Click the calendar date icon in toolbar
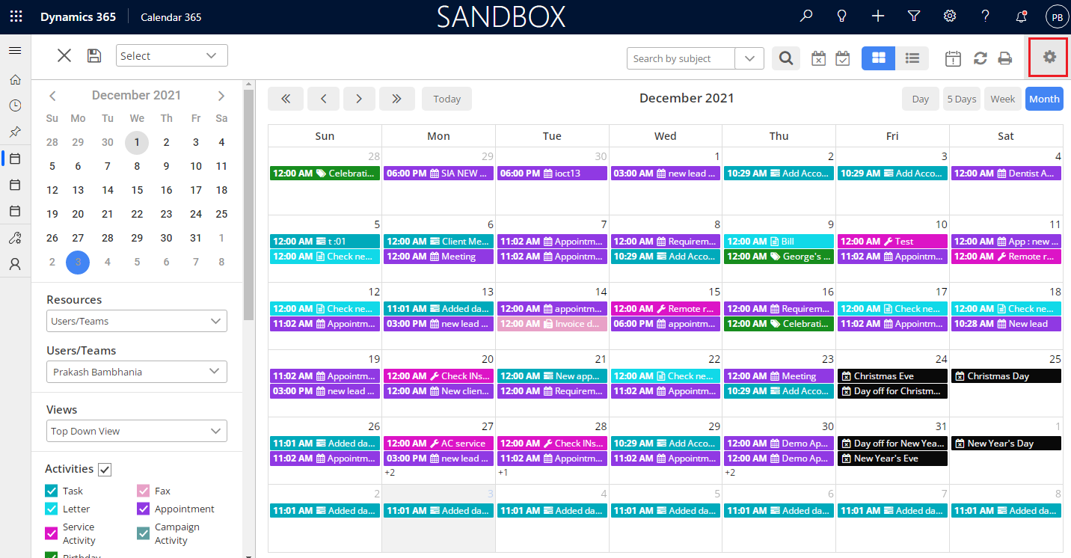 [953, 58]
